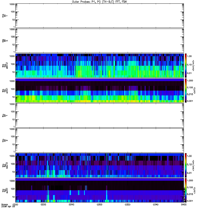Click the 'thb fbk scm1' y-axis label
The image size is (199, 212).
pos(5,91)
